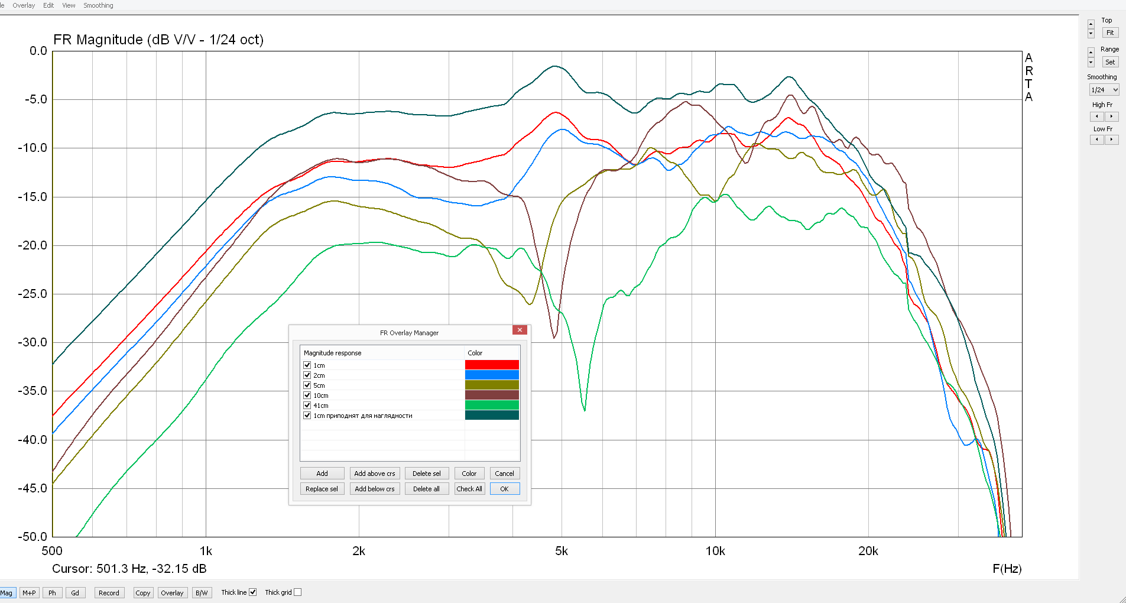This screenshot has height=603, width=1126.
Task: Uncheck the 2cm overlay curve
Action: (x=307, y=375)
